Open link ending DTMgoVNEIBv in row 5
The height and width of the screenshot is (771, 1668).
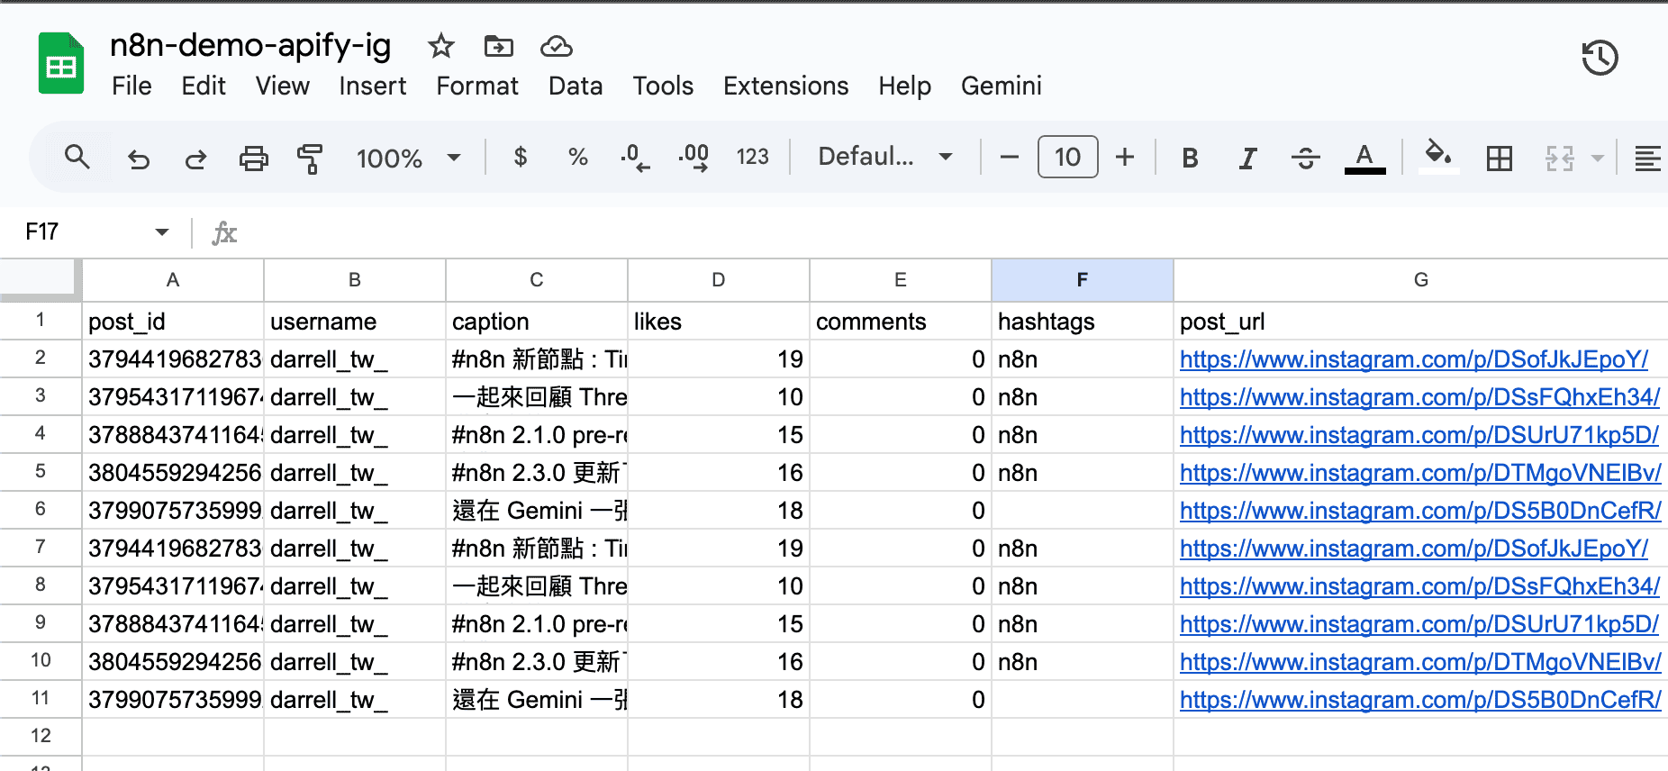coord(1421,473)
